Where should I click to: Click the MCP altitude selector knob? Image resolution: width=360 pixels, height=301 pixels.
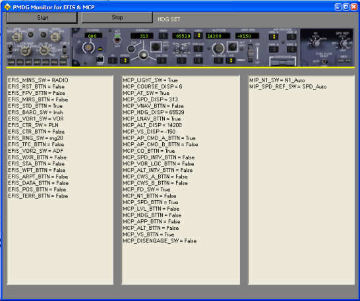point(218,48)
